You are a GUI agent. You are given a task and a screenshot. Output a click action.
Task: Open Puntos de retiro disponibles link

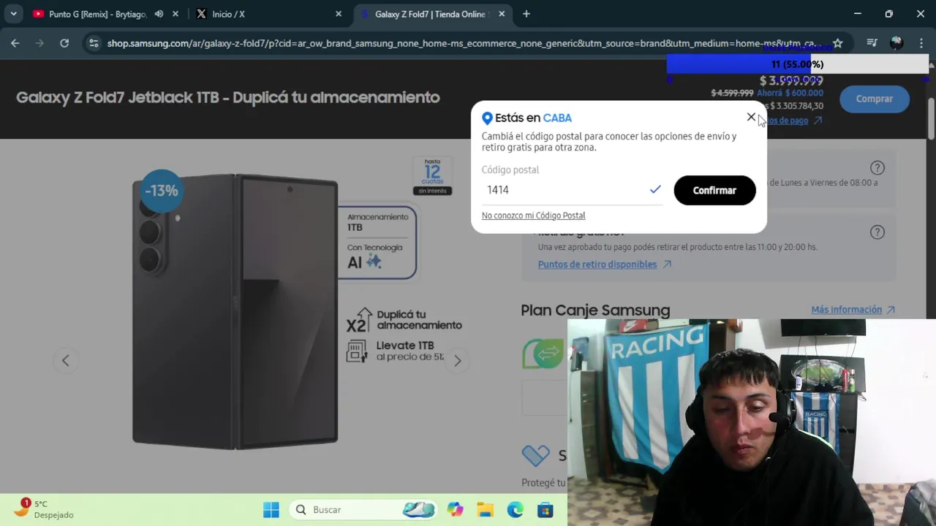coord(604,264)
